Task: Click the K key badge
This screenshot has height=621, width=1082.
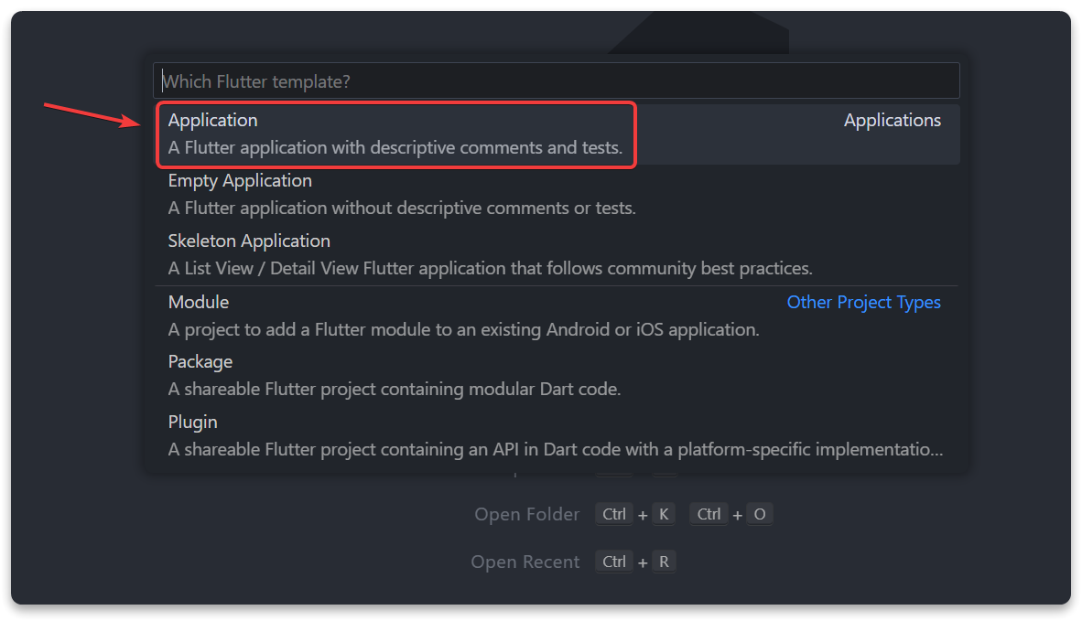Action: coord(664,514)
